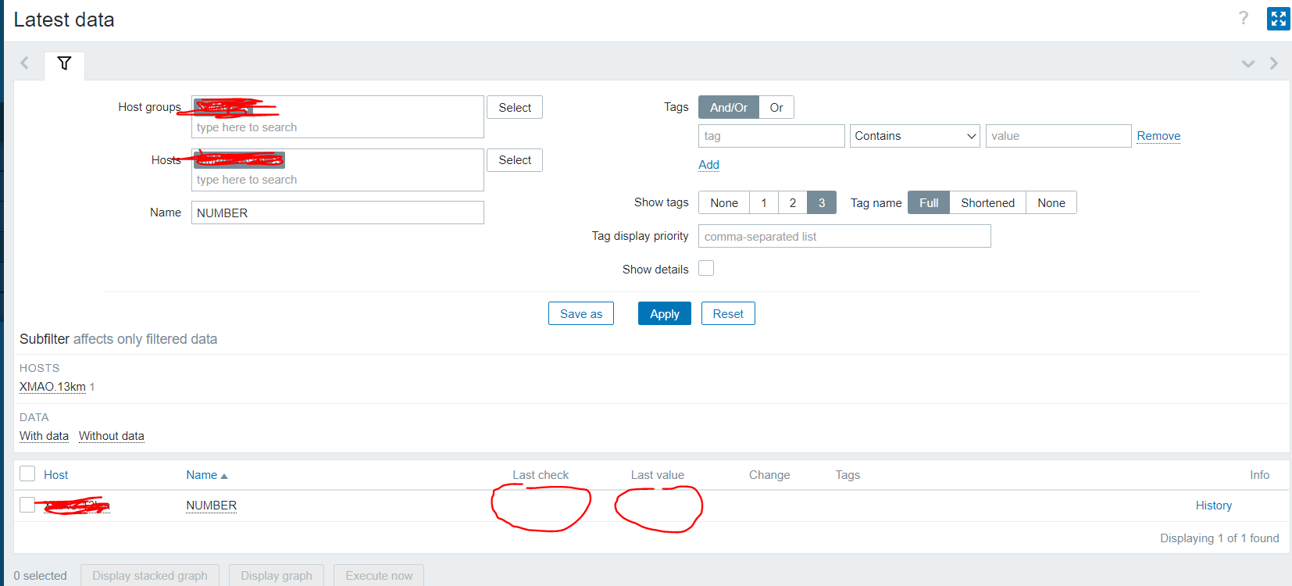
Task: Toggle the select-all checkbox in table header
Action: click(27, 473)
